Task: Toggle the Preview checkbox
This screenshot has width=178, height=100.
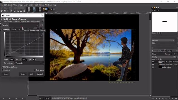Action: point(3,70)
